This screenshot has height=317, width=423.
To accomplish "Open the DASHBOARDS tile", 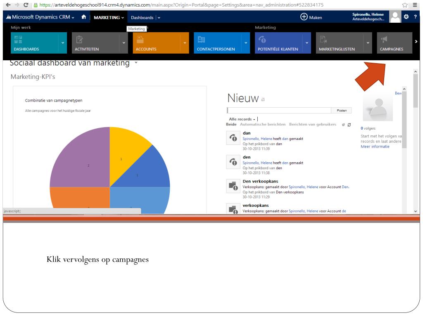I will click(x=35, y=43).
